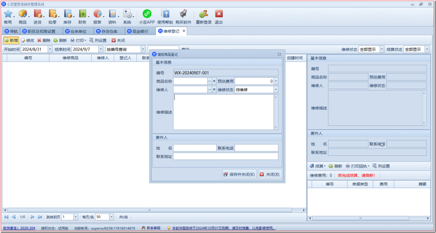Open left toolbar 列设置 column settings

click(x=98, y=40)
